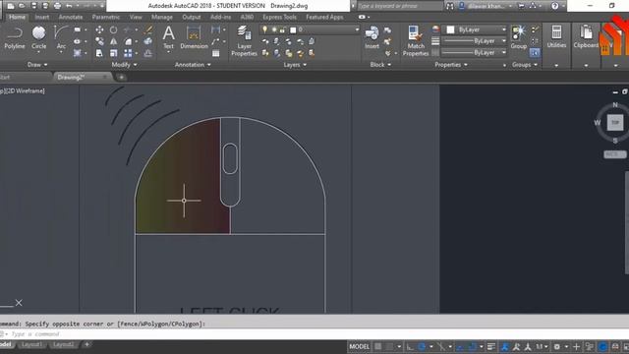Expand the Properties panel dropdown
This screenshot has height=354, width=629.
(451, 65)
